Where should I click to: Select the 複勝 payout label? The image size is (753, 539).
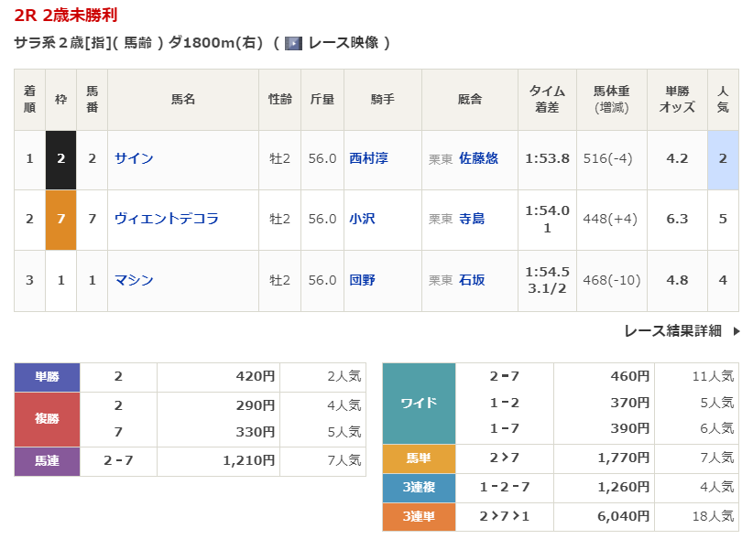[x=48, y=418]
